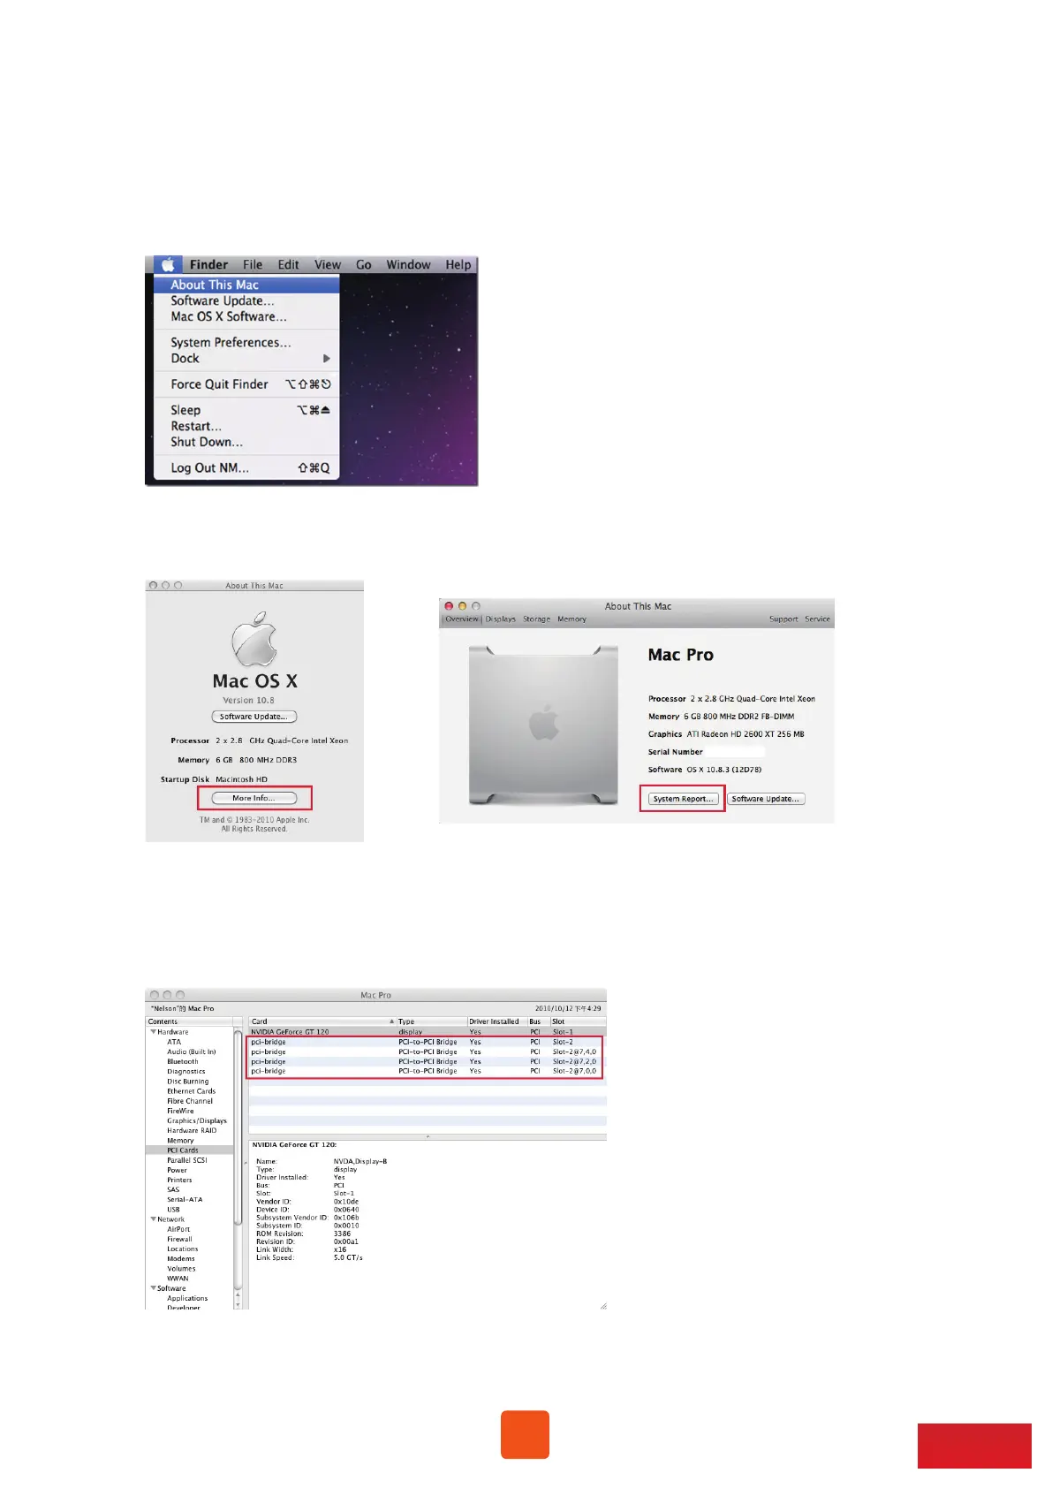Switch to the Displays tab

pyautogui.click(x=501, y=619)
